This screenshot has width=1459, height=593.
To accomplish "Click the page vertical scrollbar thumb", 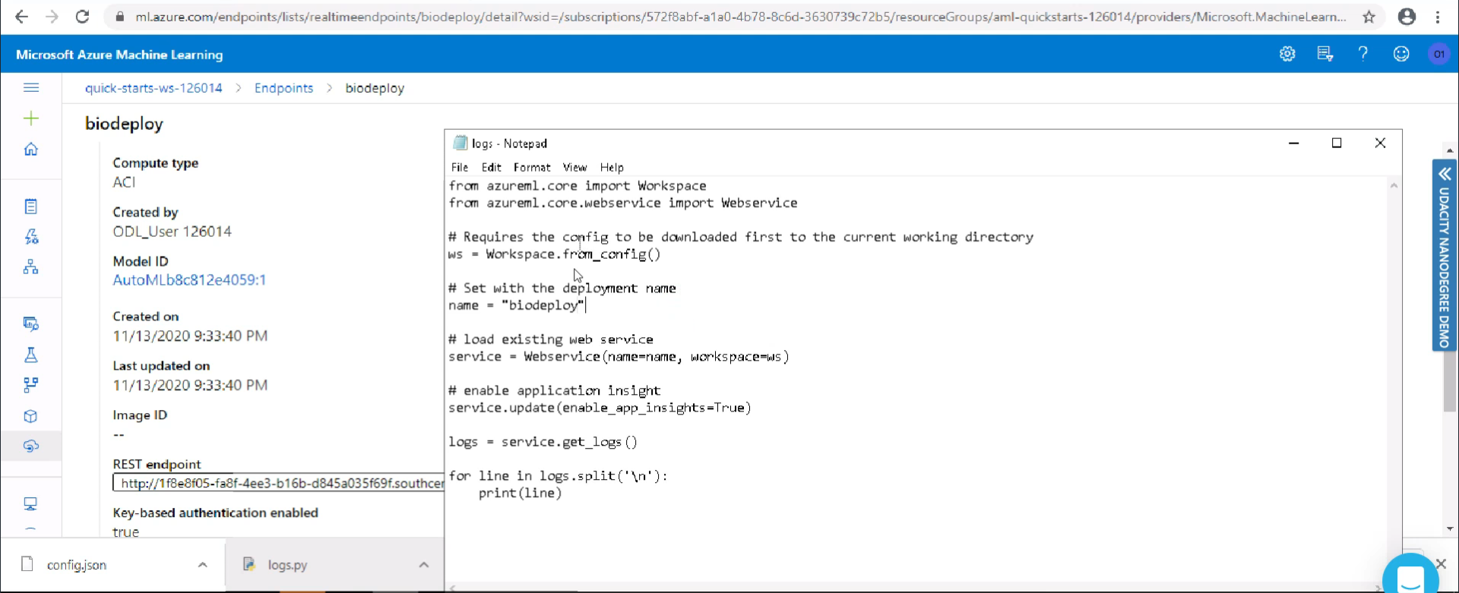I will [1450, 381].
